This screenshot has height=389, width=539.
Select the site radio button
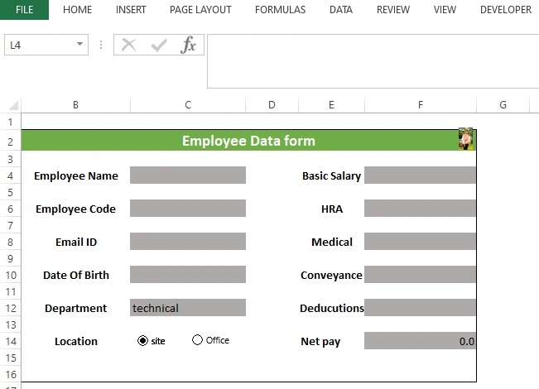142,340
